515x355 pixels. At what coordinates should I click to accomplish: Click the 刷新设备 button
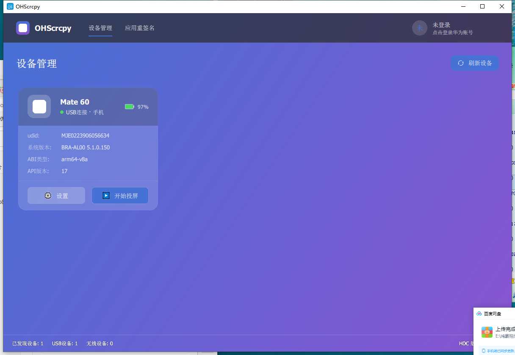click(x=475, y=63)
